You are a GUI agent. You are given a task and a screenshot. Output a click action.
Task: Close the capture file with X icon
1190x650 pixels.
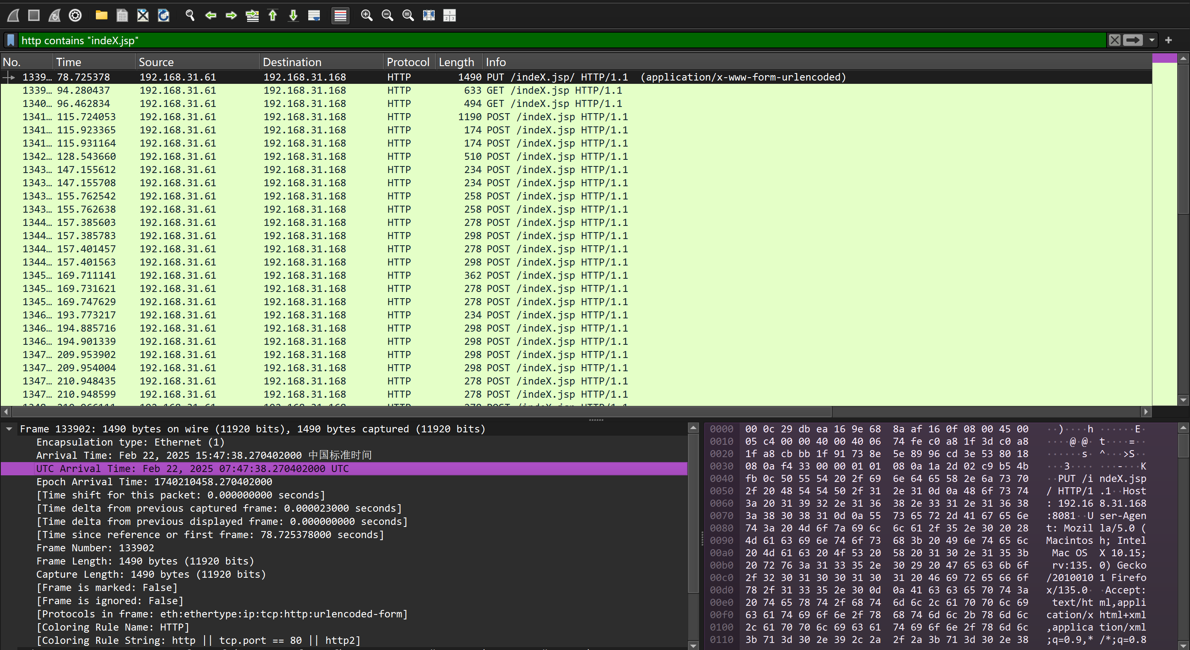coord(143,16)
